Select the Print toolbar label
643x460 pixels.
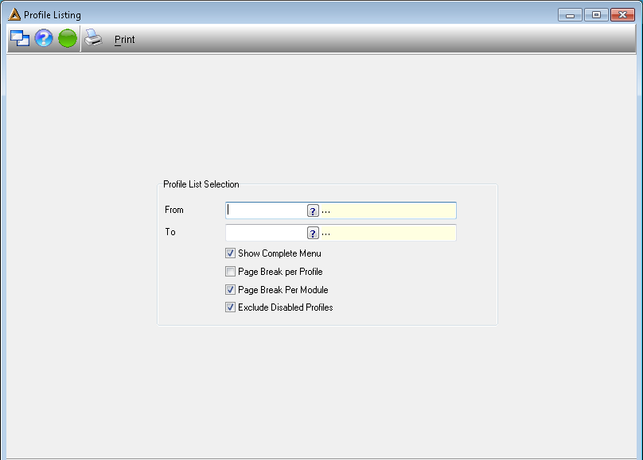tap(124, 39)
